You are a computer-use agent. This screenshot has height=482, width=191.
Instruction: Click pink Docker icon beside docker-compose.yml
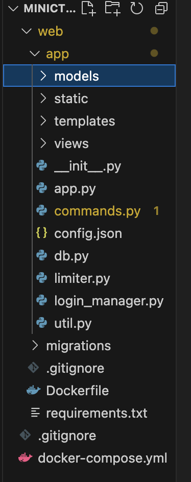pos(25,458)
